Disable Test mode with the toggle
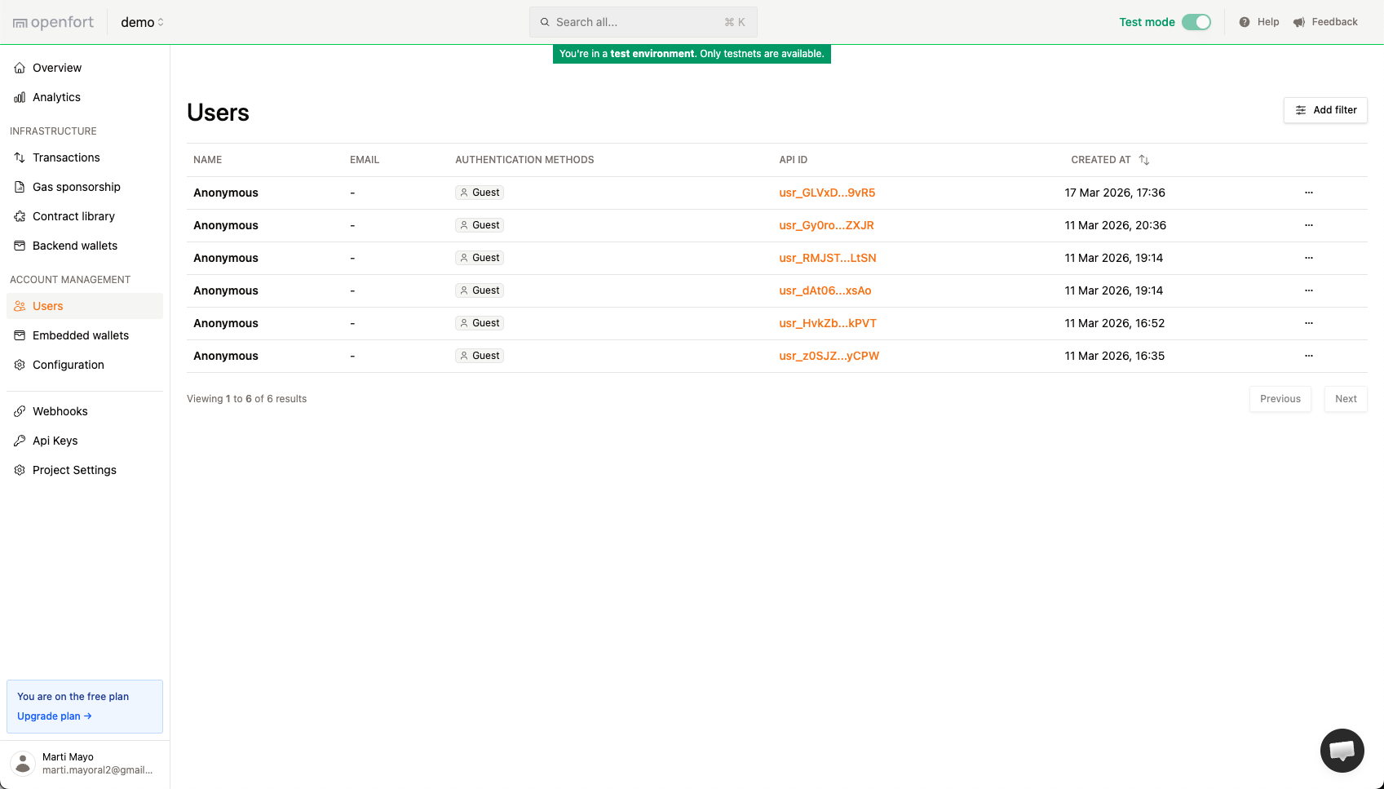 click(x=1196, y=22)
